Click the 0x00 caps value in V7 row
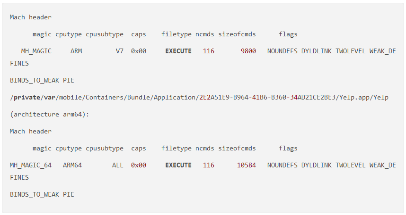 (x=139, y=51)
